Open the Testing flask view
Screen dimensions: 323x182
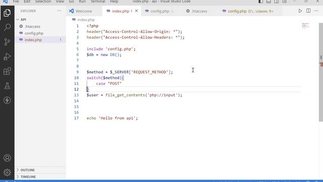click(x=7, y=86)
